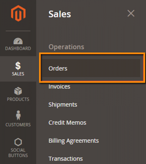Image resolution: width=146 pixels, height=164 pixels.
Task: Click the SALES label in sidebar
Action: click(x=18, y=74)
